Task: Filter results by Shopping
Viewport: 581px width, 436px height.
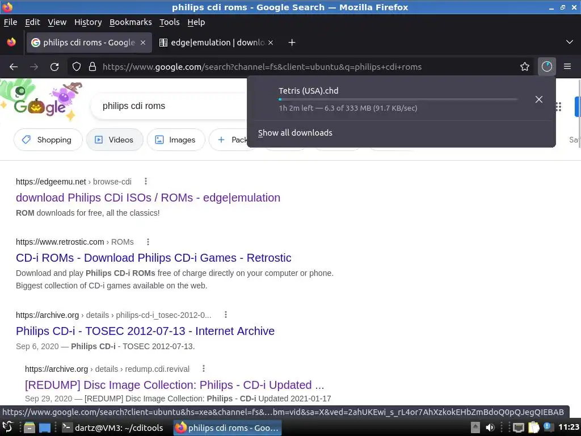Action: [x=48, y=140]
